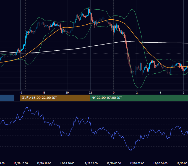Click the 12/29 18:00 date label
This screenshot has width=188, height=166.
point(44,163)
